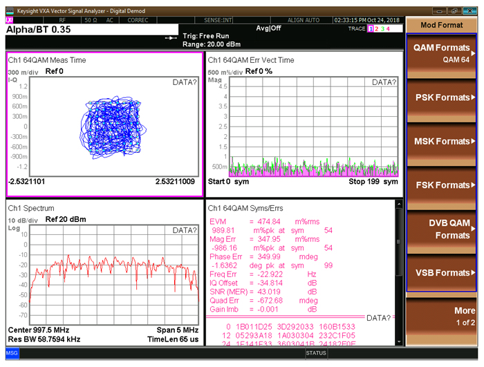Screen dimensions: 484x367
Task: Select the I-Q constellation Meas Time trace window
Action: coord(104,124)
